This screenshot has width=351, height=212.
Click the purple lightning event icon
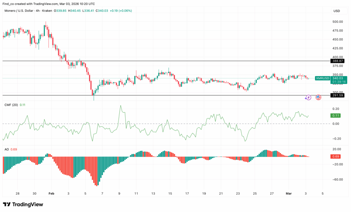(308, 98)
